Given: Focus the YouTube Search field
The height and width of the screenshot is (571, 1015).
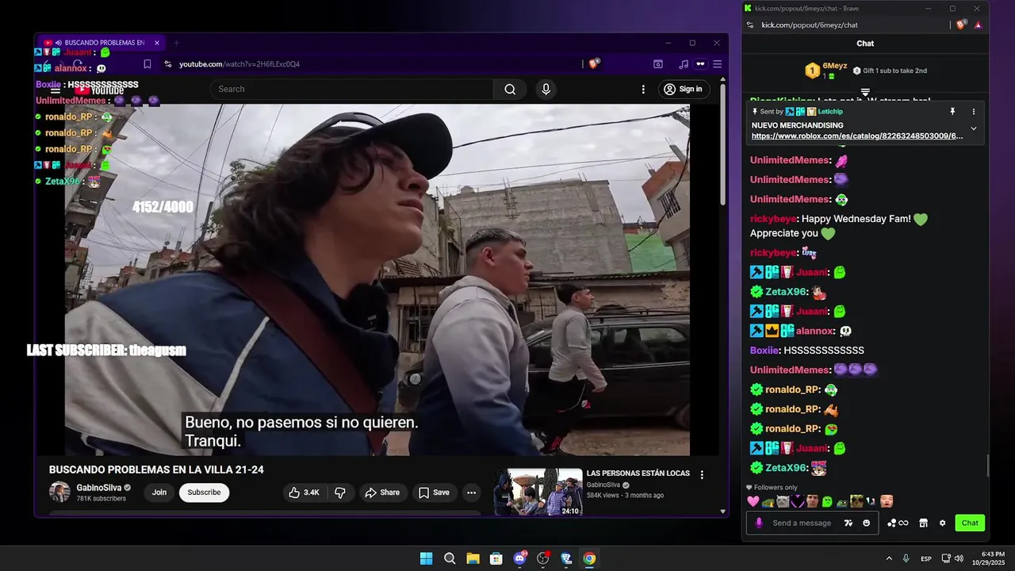Looking at the screenshot, I should point(351,89).
